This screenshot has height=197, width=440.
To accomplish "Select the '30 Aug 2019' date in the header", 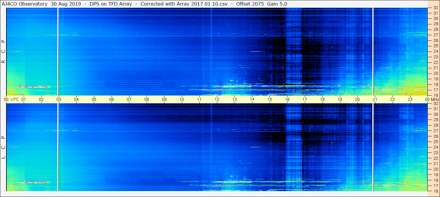I will coord(66,4).
